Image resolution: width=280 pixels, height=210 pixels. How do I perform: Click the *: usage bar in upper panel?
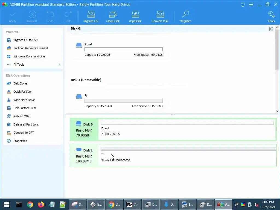124,101
